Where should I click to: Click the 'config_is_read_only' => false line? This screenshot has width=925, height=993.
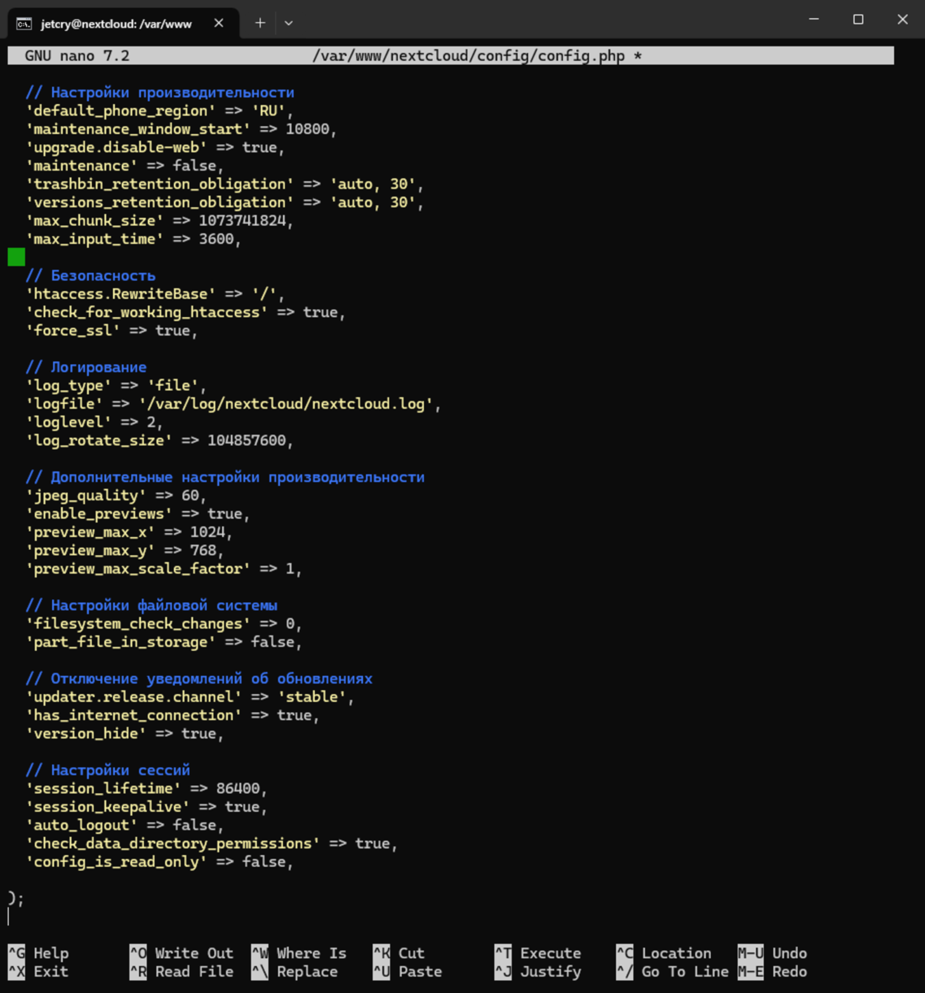click(160, 862)
